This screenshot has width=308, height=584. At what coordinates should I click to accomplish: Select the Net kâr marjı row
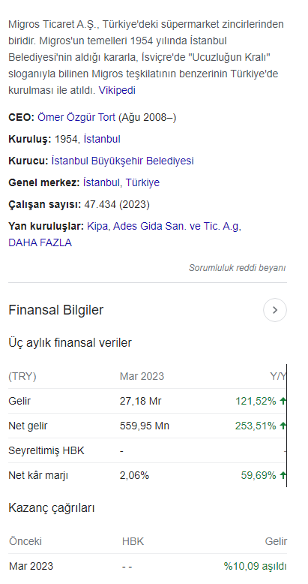148,475
